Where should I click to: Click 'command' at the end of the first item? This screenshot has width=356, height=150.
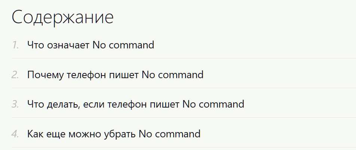pos(132,45)
